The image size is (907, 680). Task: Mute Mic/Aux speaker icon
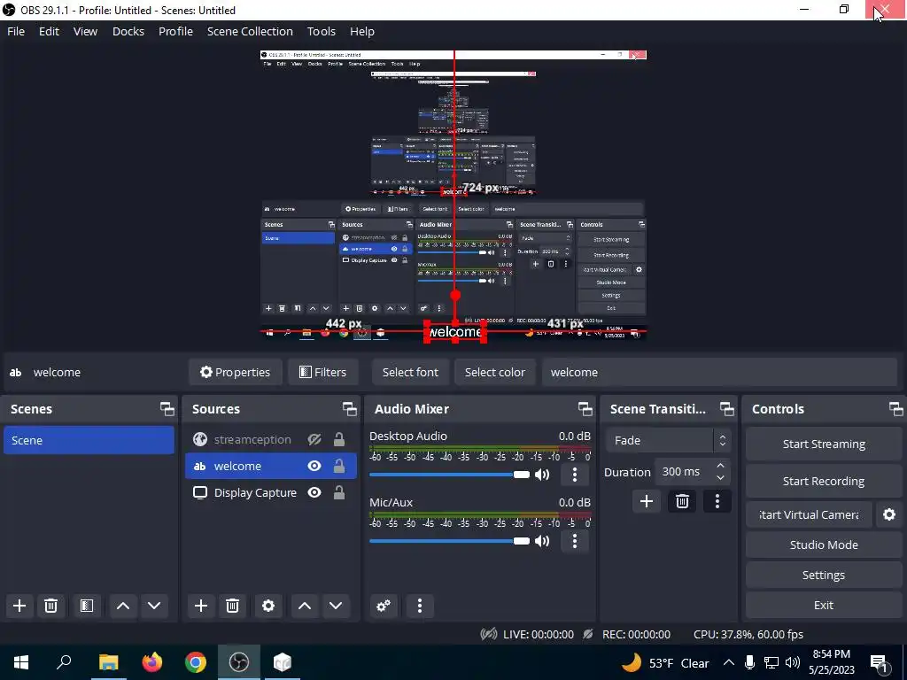click(x=542, y=541)
